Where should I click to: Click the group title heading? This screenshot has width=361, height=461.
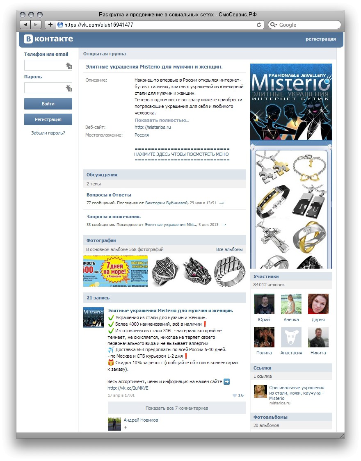click(x=154, y=67)
